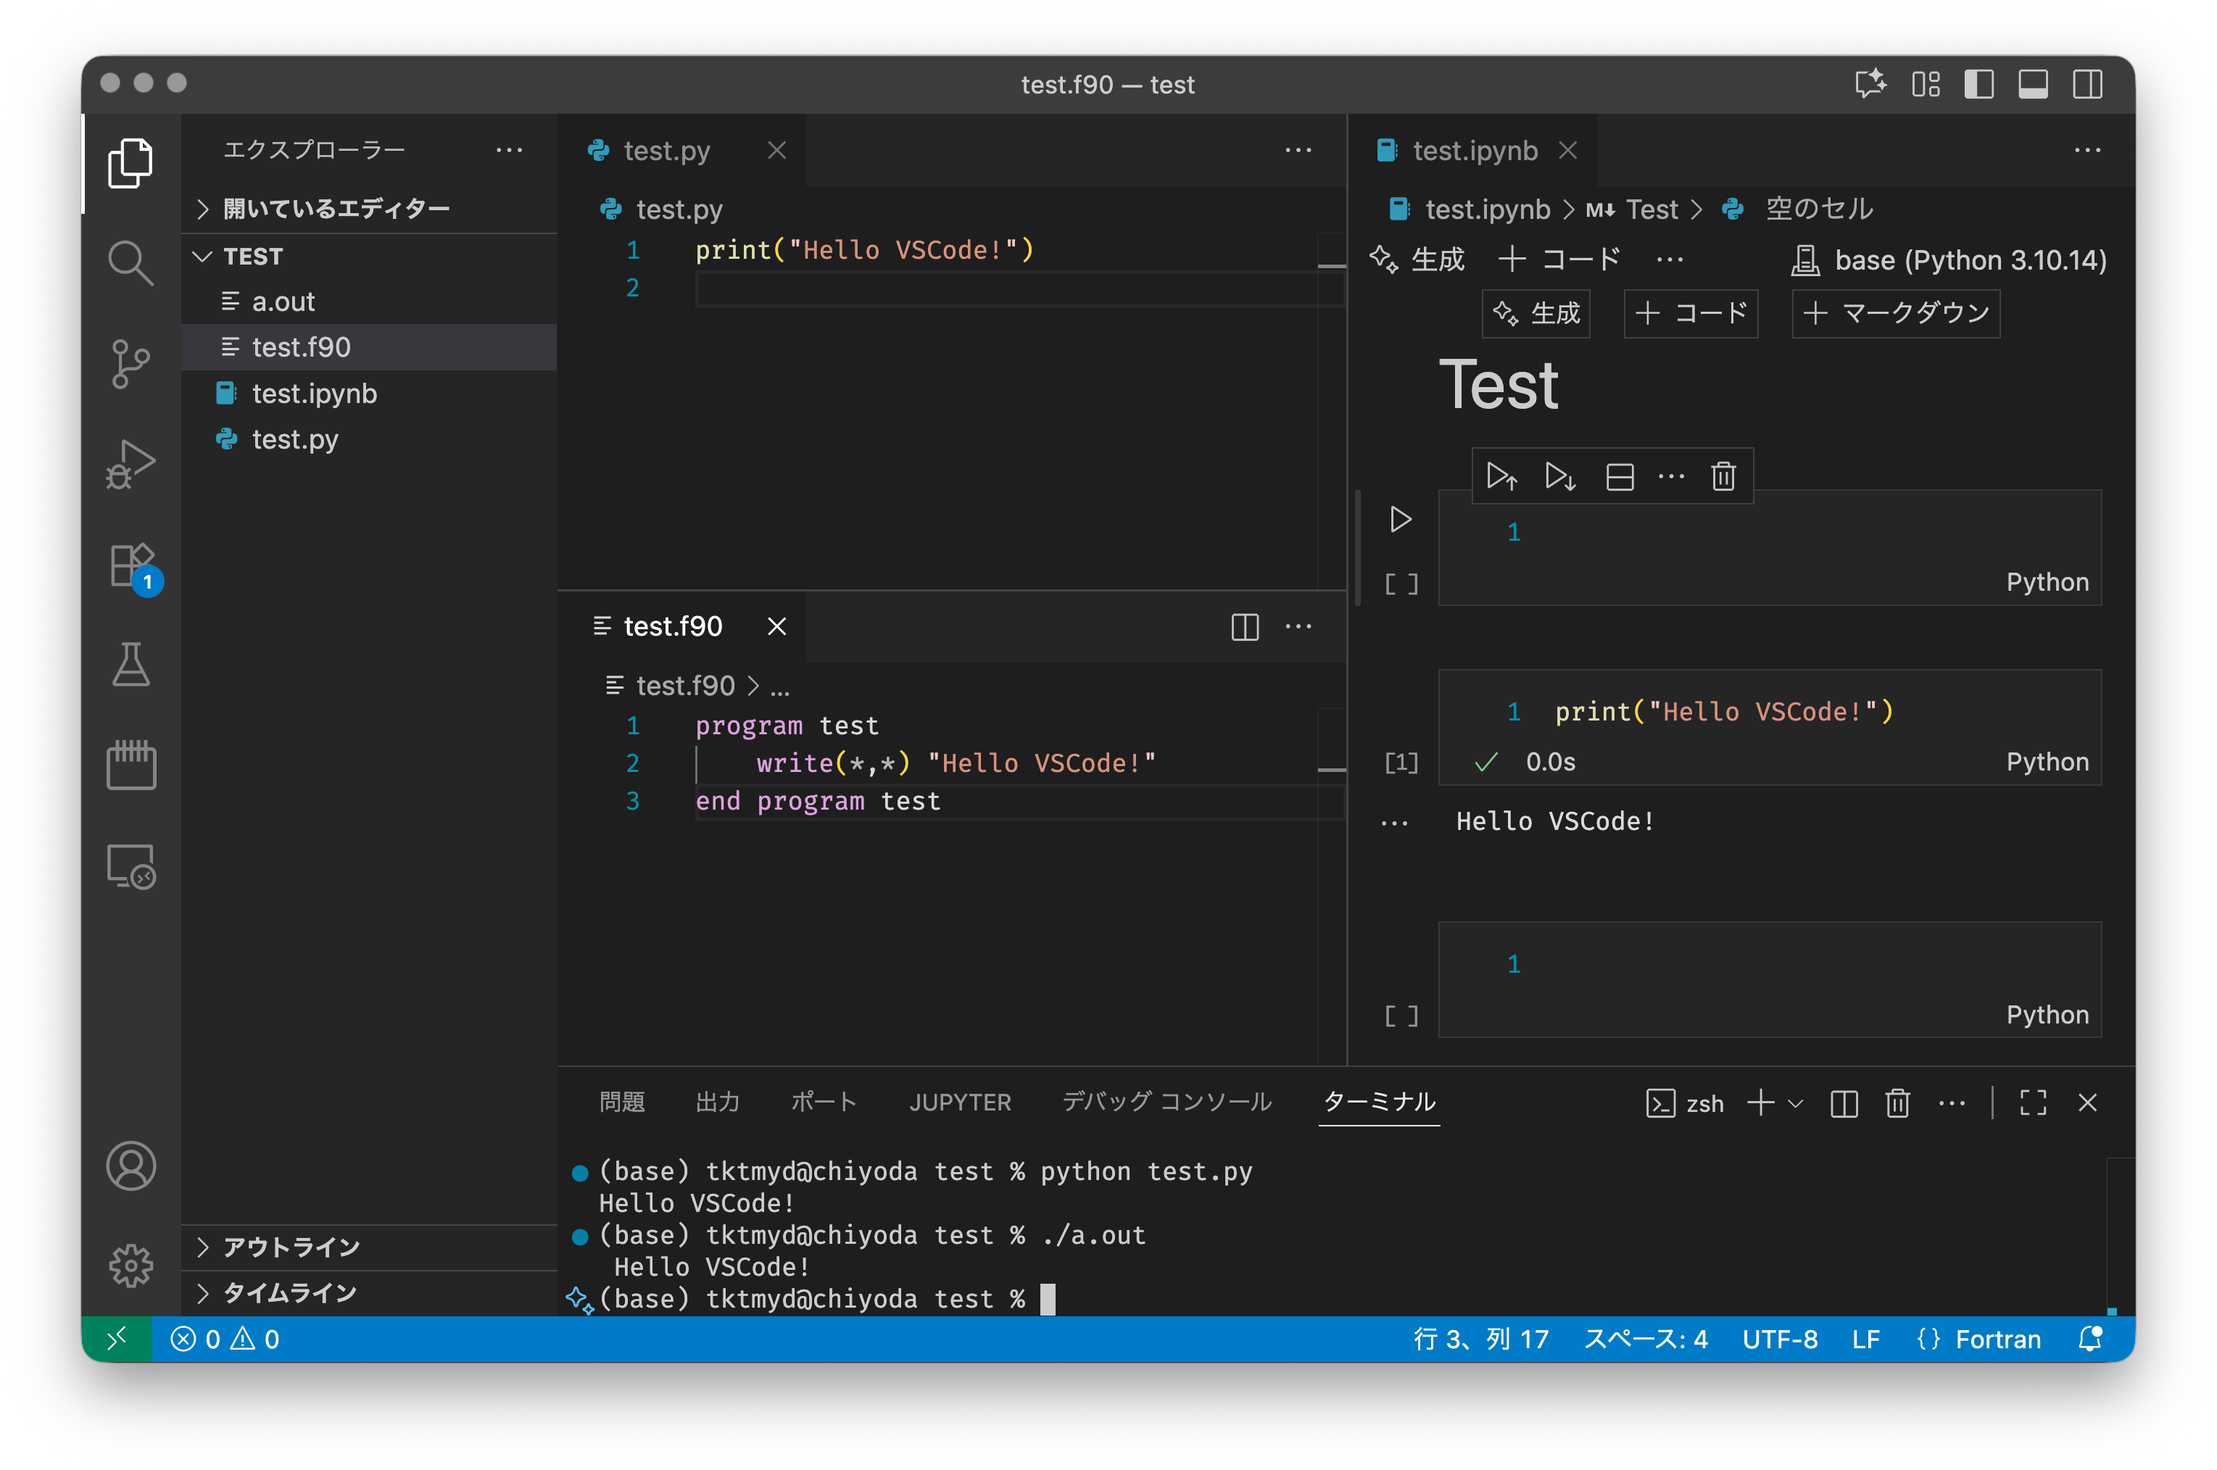Switch to the JUPYTER panel tab
Image resolution: width=2217 pixels, height=1470 pixels.
[960, 1102]
